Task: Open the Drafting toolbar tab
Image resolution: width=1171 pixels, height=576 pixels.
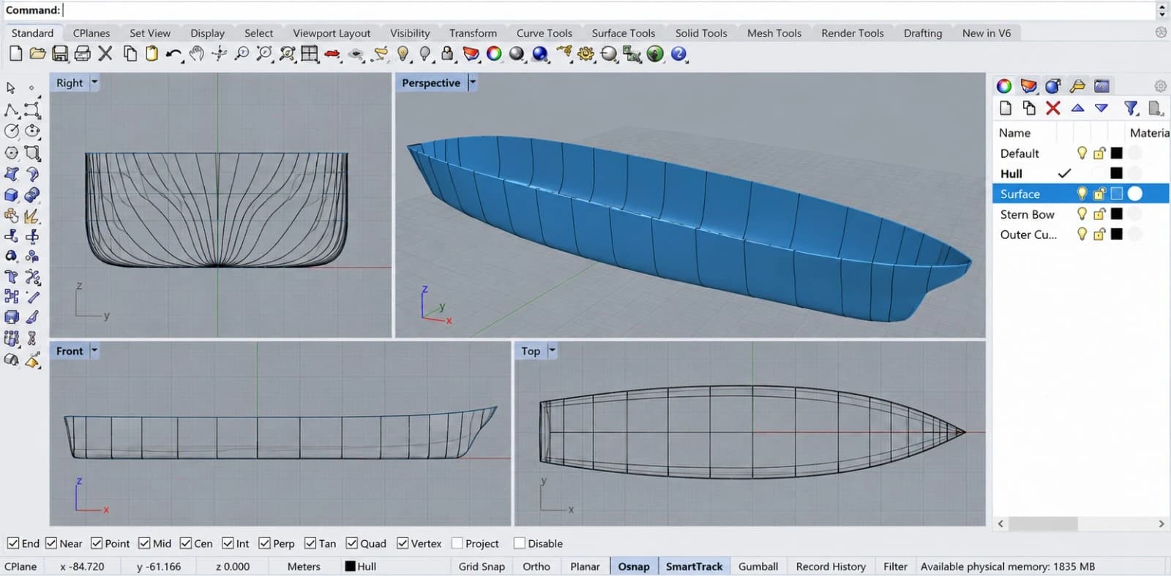Action: point(923,33)
